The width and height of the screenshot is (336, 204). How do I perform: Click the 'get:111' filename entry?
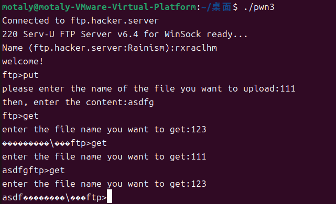(188, 157)
